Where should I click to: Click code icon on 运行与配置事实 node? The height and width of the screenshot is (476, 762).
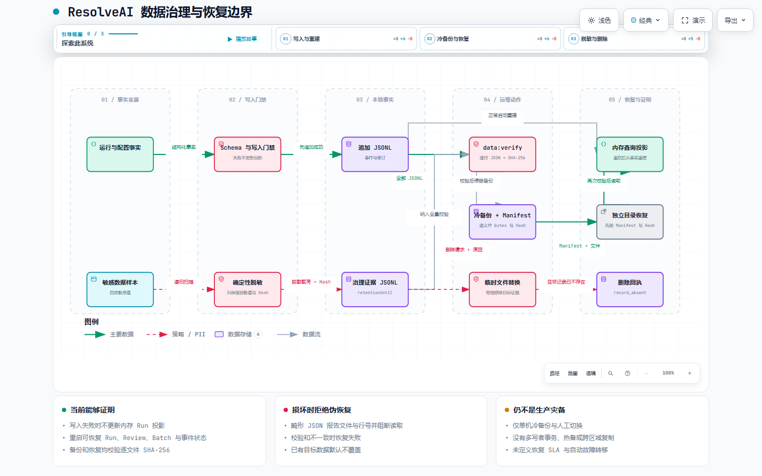pos(94,144)
